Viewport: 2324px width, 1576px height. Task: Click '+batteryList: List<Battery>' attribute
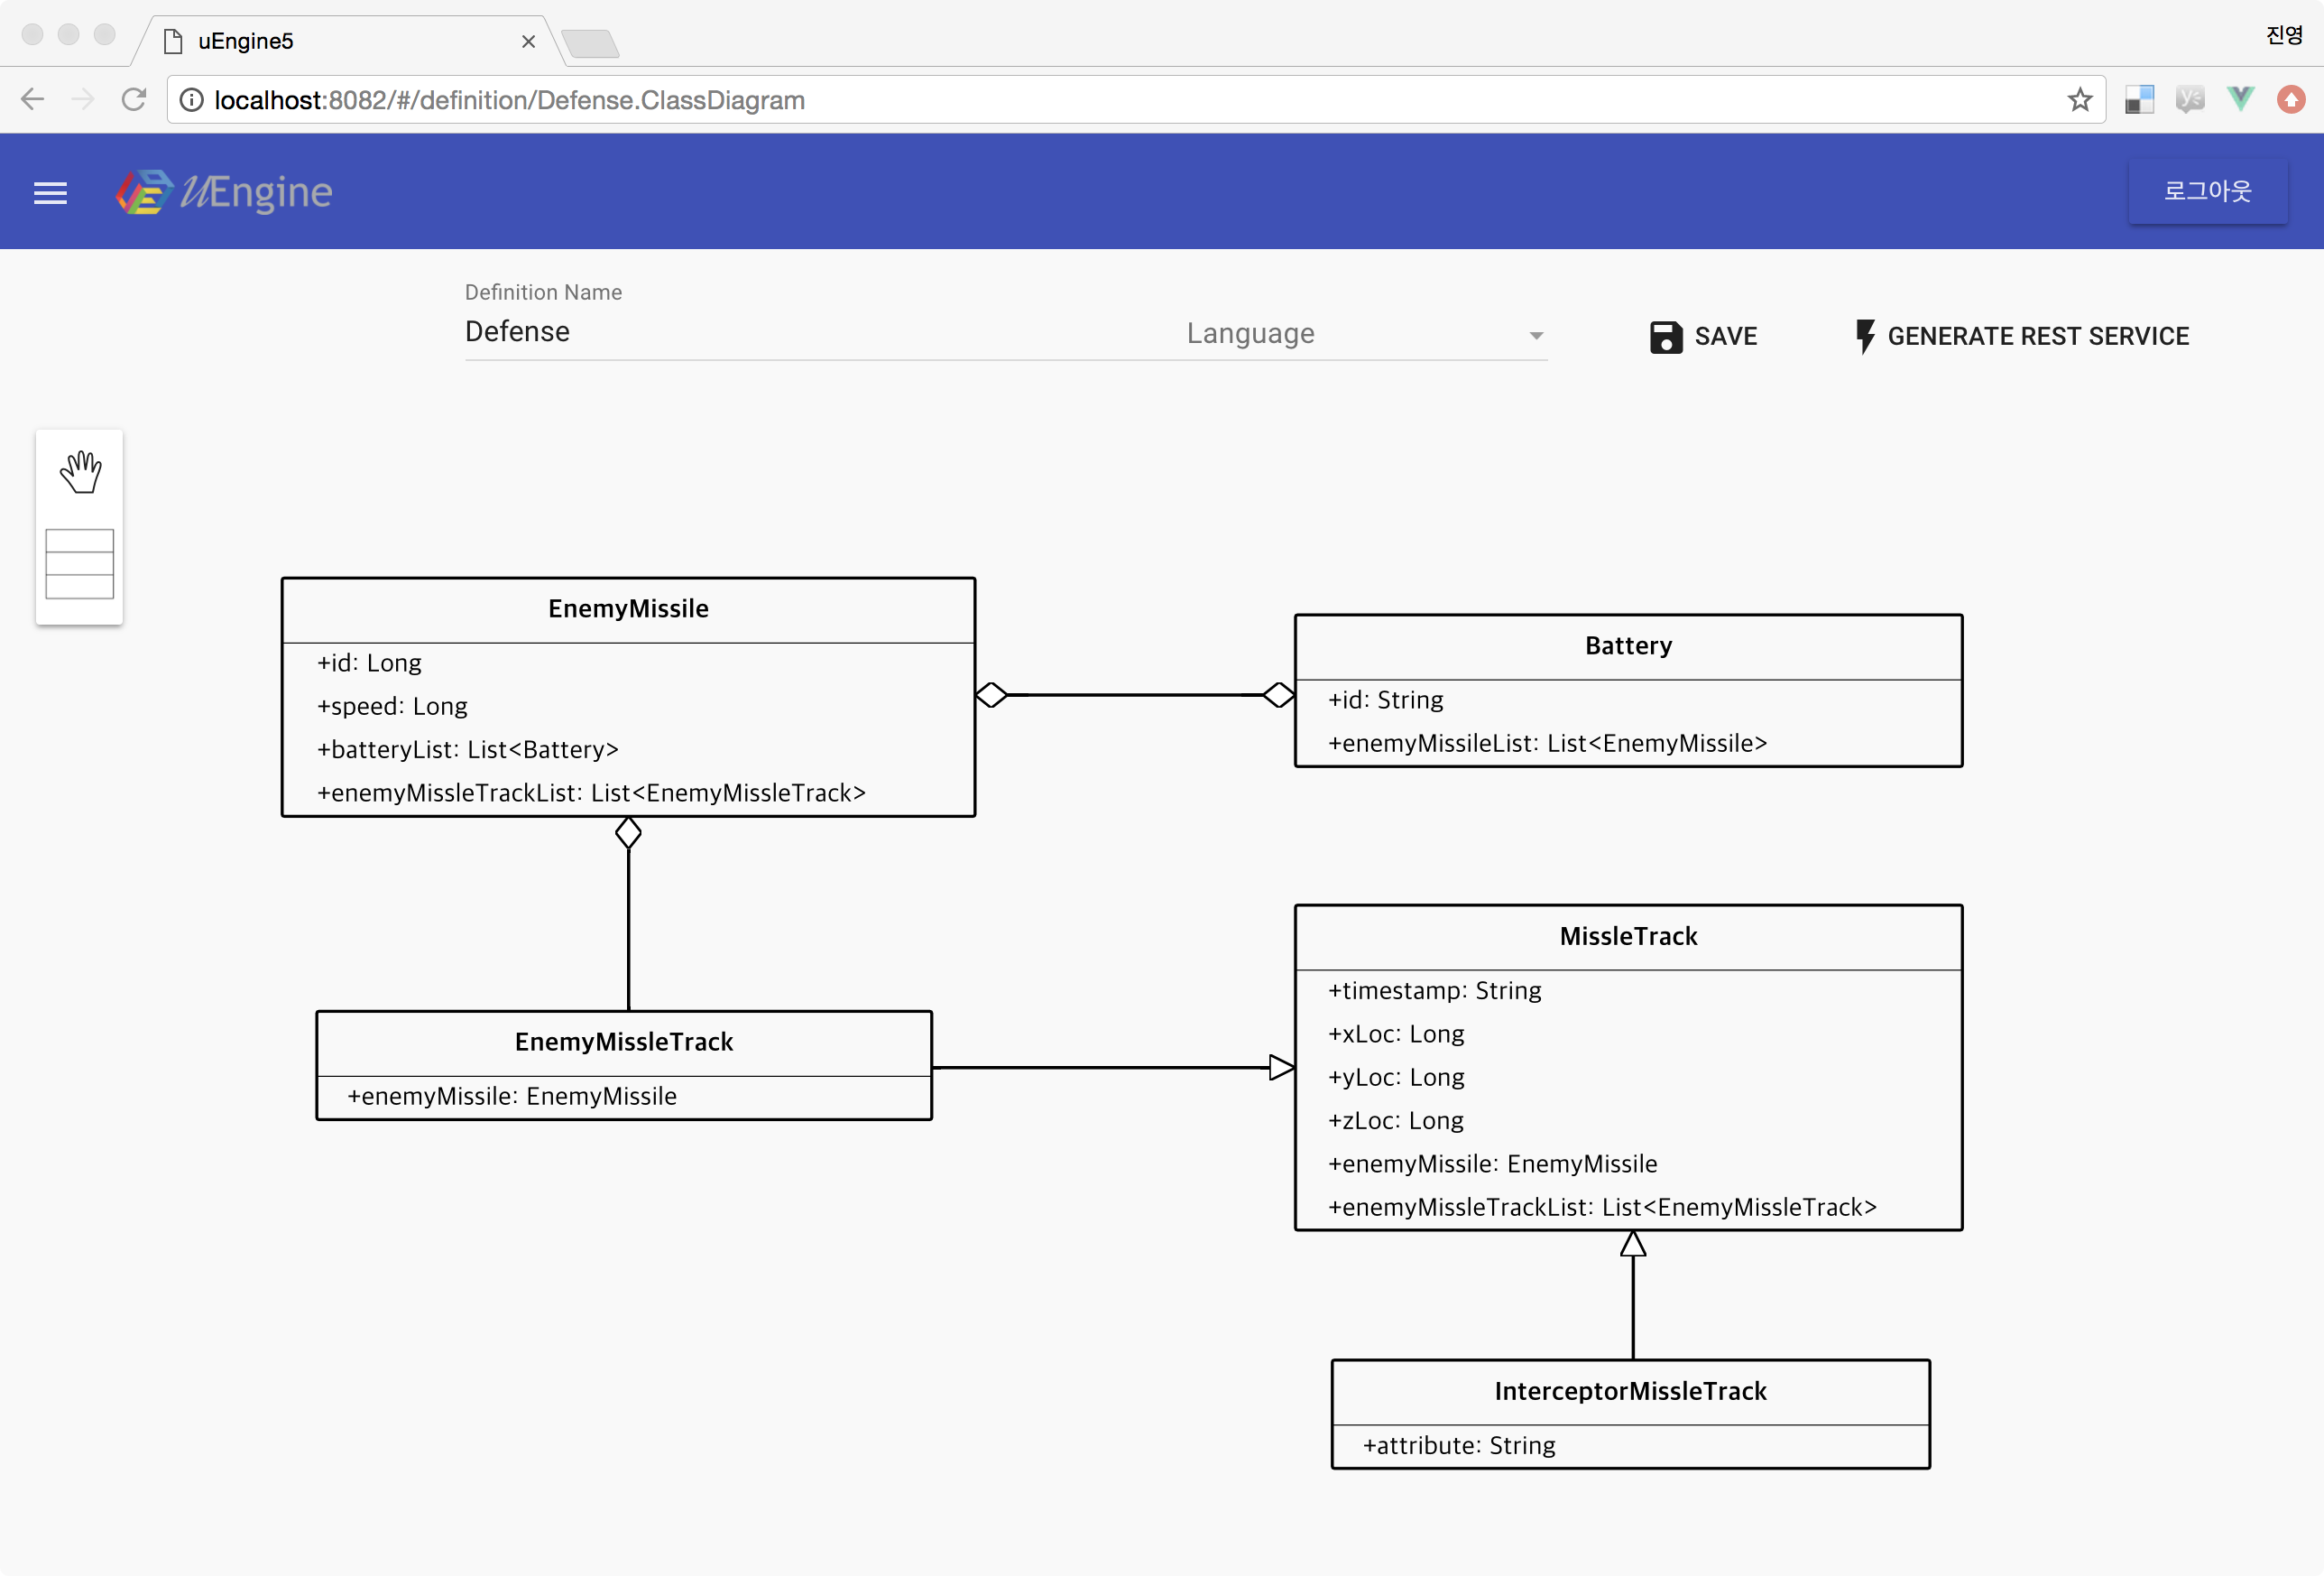468,749
